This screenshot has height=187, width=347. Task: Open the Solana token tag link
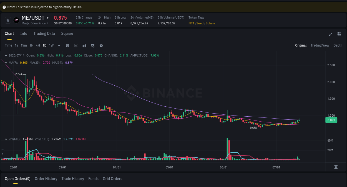point(210,23)
